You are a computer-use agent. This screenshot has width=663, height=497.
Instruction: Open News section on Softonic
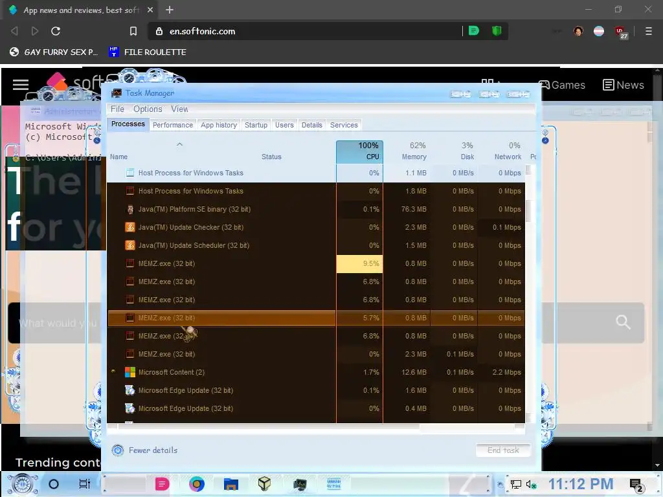click(624, 85)
